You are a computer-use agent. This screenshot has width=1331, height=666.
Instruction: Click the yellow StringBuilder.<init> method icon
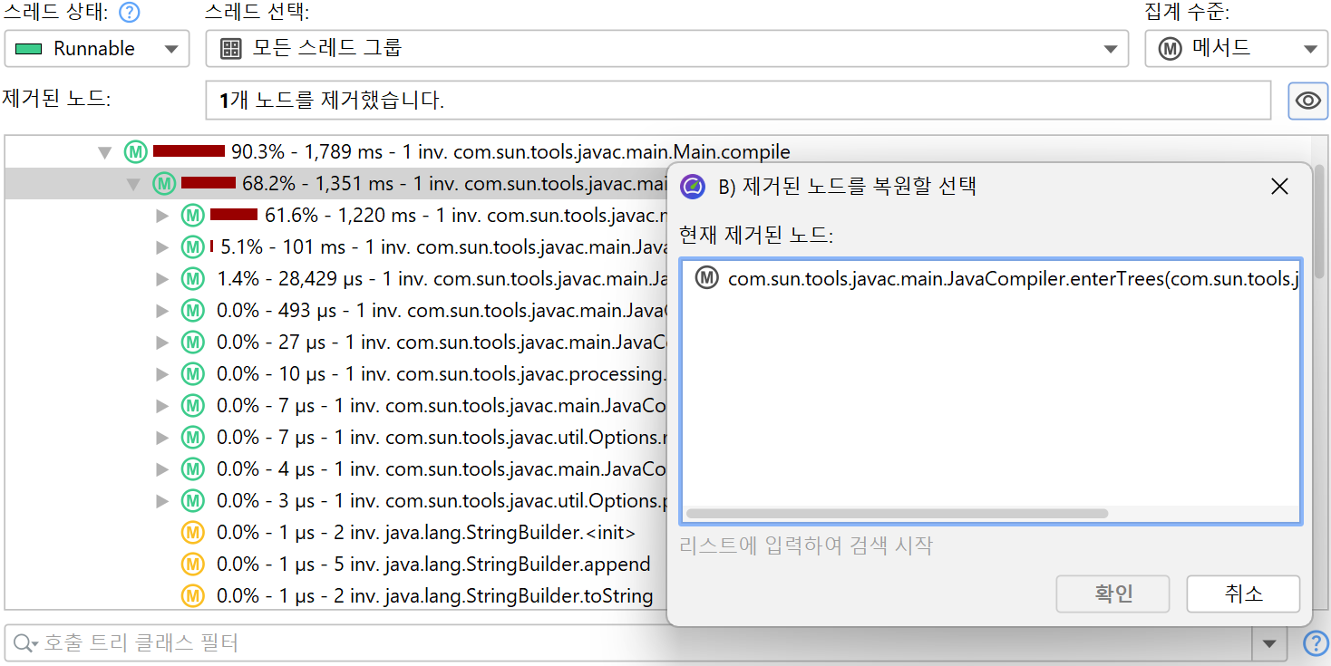pyautogui.click(x=192, y=532)
